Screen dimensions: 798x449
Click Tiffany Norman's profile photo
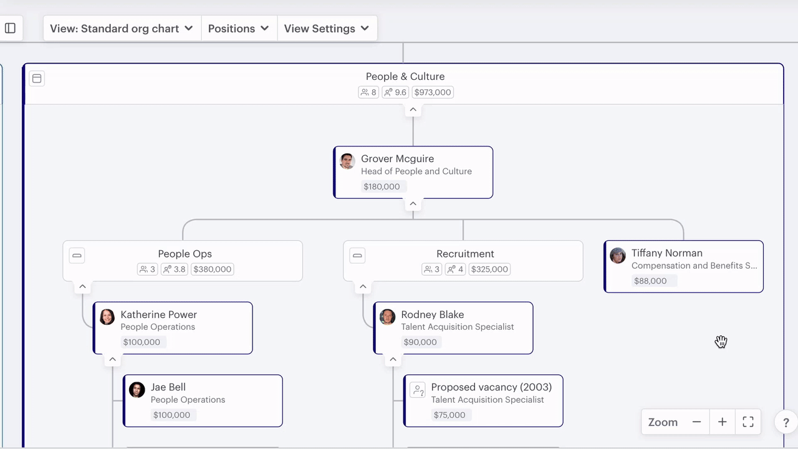tap(617, 255)
